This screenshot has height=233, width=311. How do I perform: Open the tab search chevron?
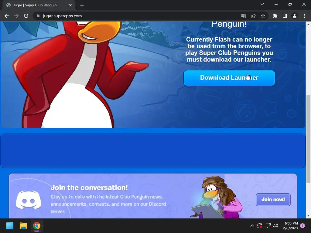click(x=262, y=4)
